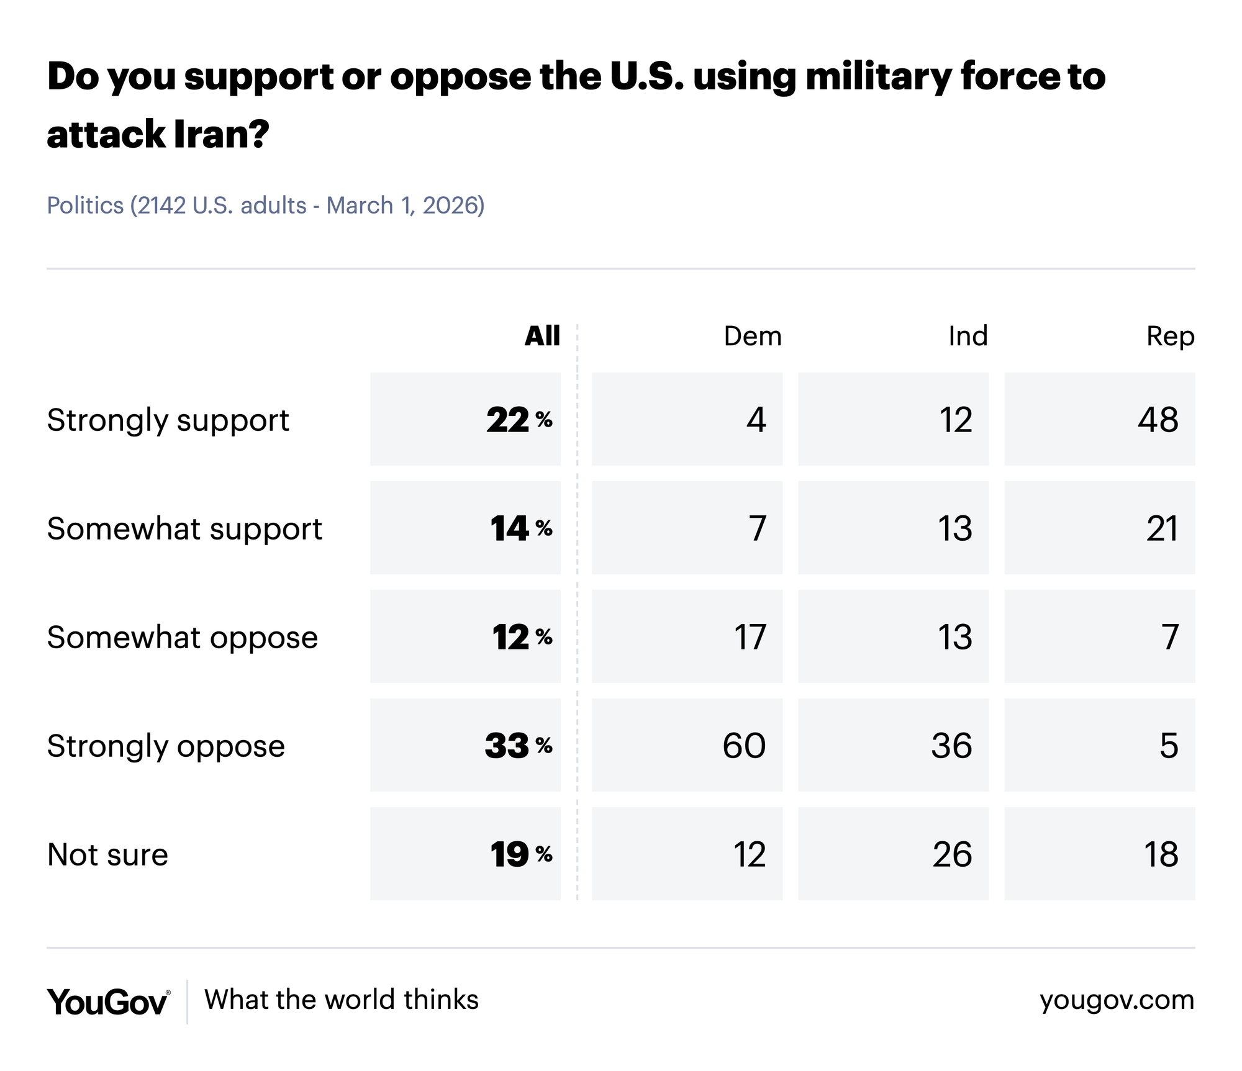The width and height of the screenshot is (1242, 1071).
Task: Click the Ind Not sure cell showing 26
Action: [x=893, y=854]
